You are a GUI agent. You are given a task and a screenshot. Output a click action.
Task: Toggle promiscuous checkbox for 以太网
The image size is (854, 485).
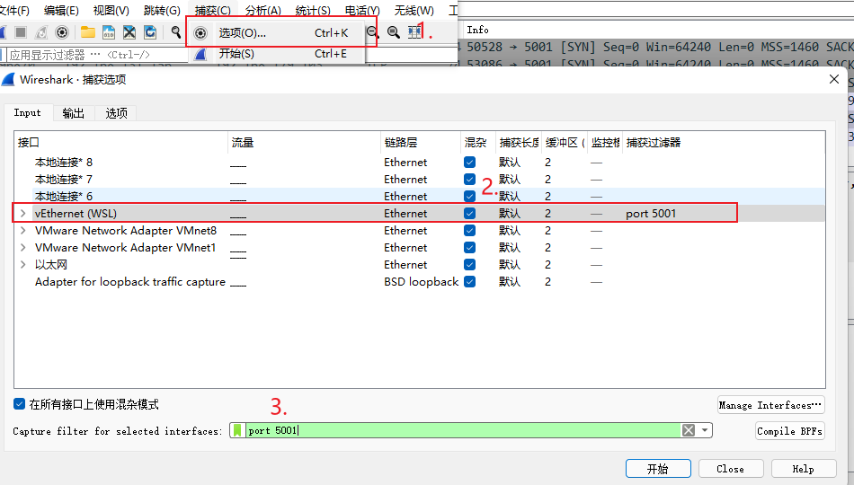[x=469, y=265]
